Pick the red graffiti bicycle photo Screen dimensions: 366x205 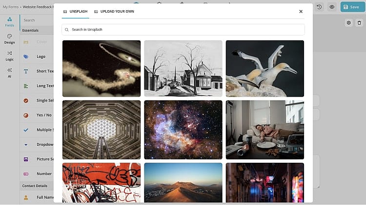(102, 183)
